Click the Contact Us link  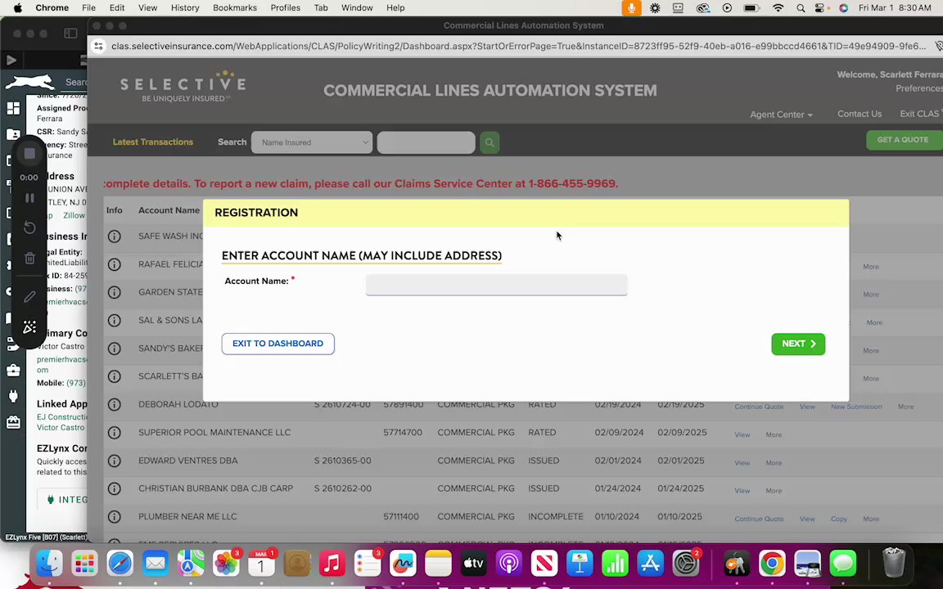860,114
